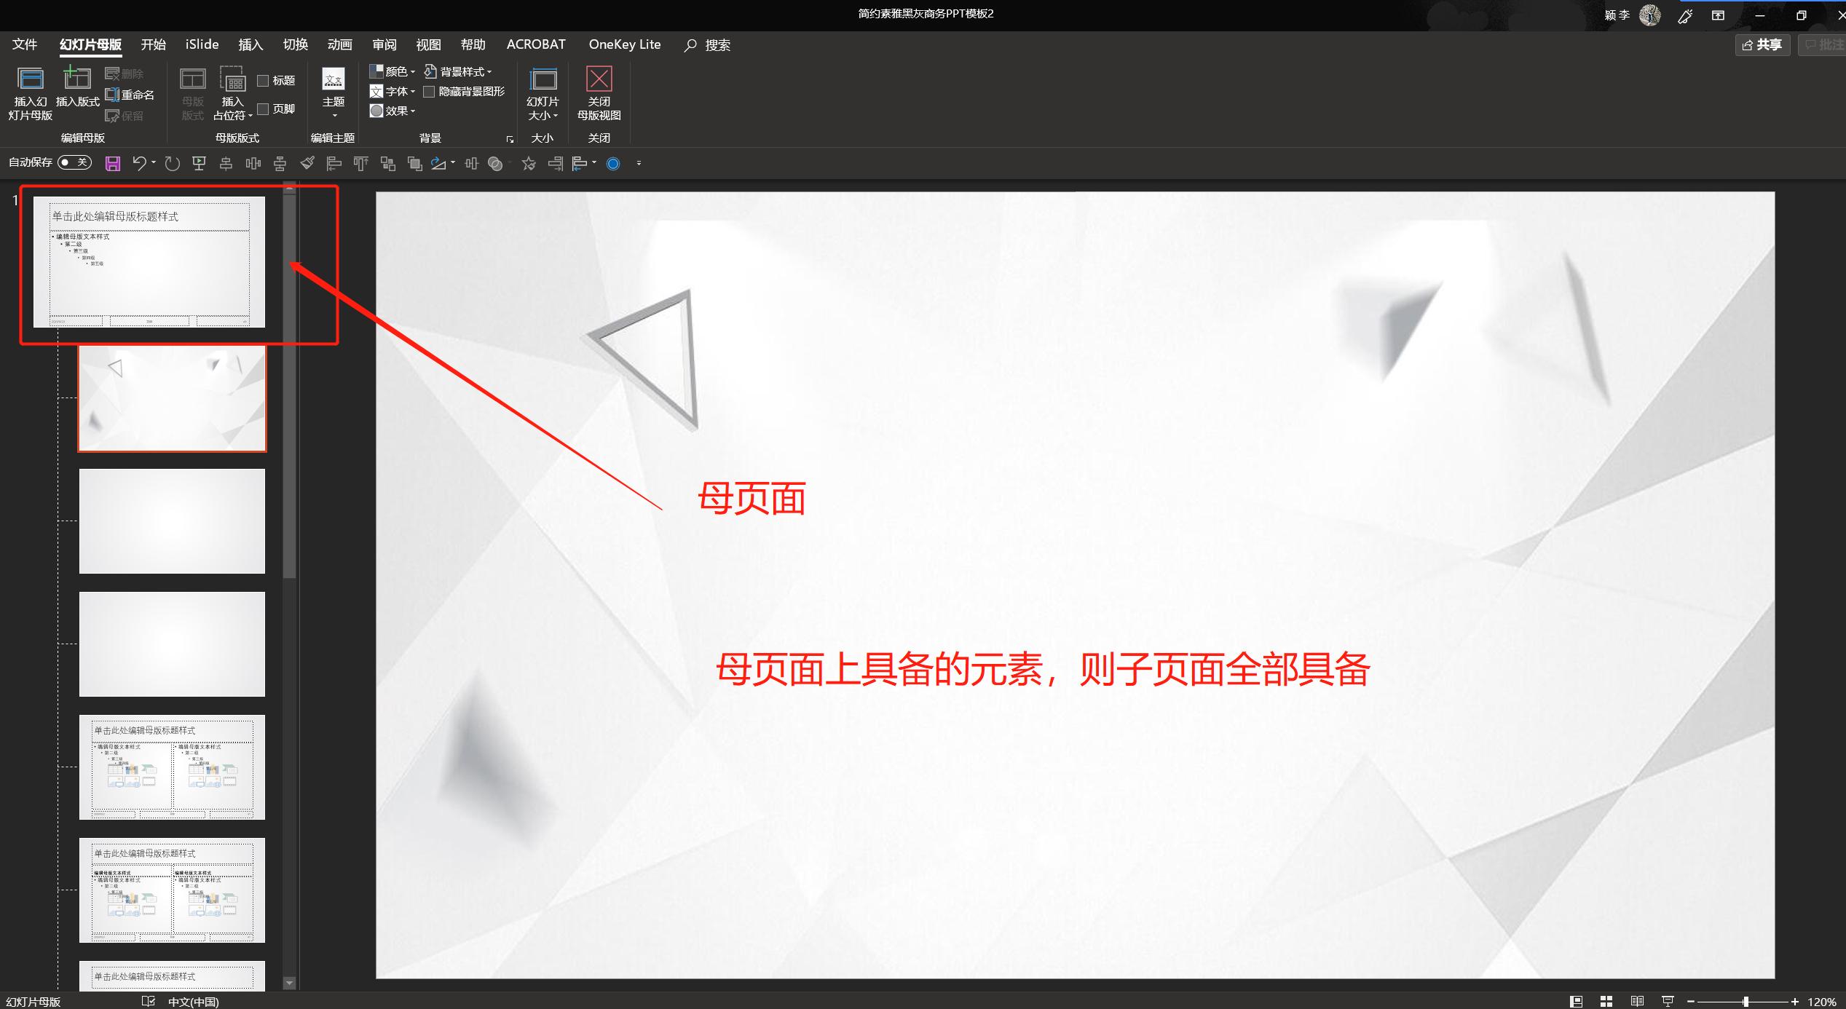The image size is (1846, 1009).
Task: Open the ACROBAT ribbon tab
Action: [x=535, y=44]
